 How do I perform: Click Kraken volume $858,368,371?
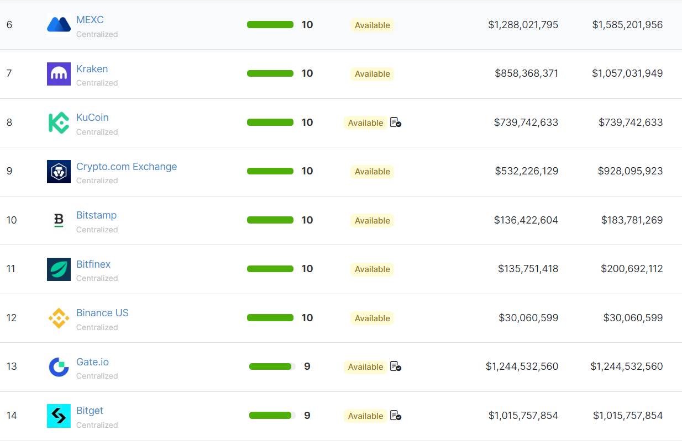click(x=527, y=73)
